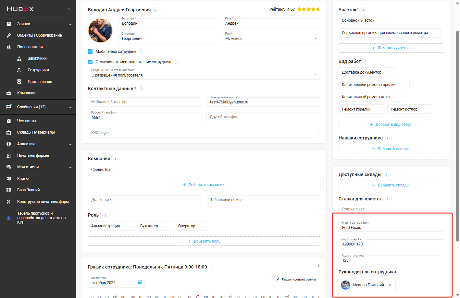The height and width of the screenshot is (298, 460).
Task: Expand the Разрешение на отслеживание dropdown
Action: (204, 75)
